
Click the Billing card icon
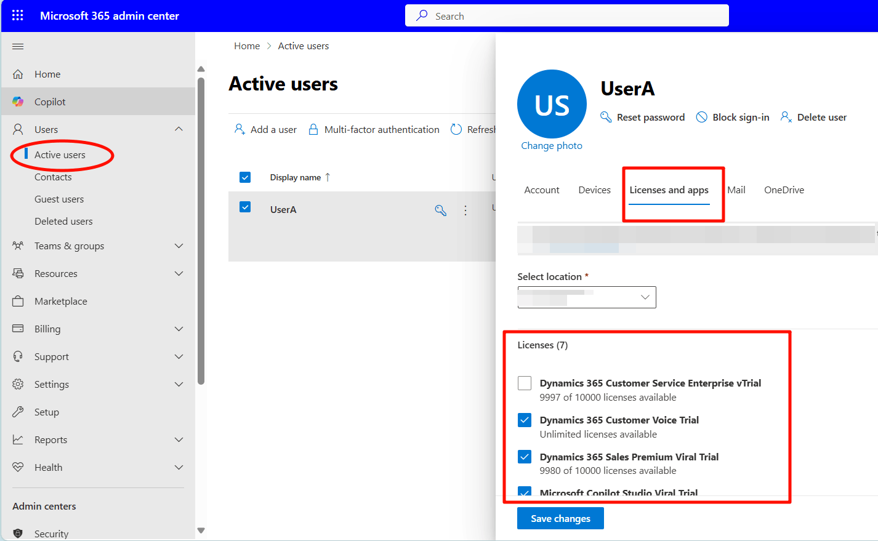click(x=18, y=329)
